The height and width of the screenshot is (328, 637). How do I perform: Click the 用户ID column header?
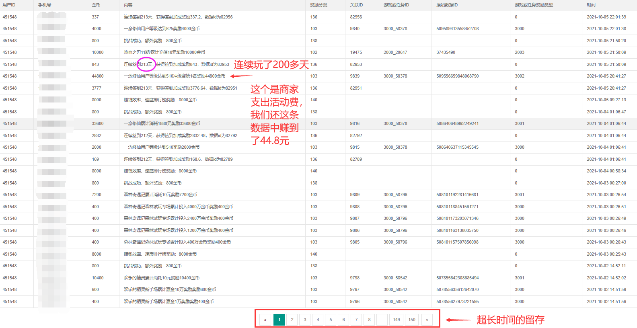pos(9,5)
